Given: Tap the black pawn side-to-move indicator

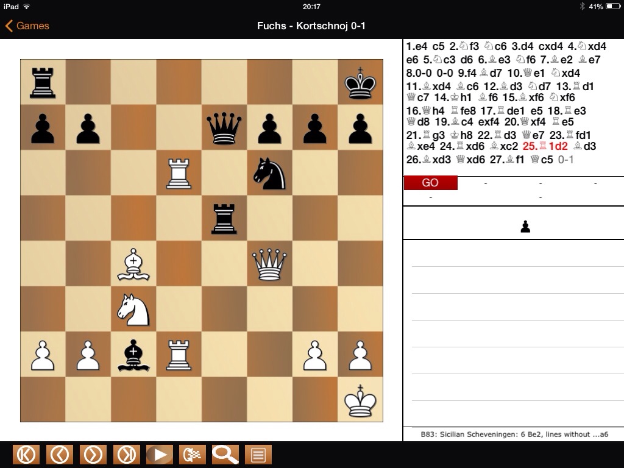Looking at the screenshot, I should point(525,227).
